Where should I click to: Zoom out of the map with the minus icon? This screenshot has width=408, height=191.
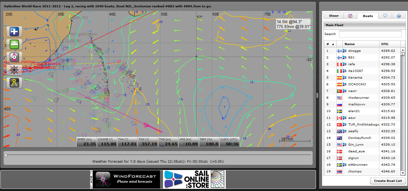14,44
